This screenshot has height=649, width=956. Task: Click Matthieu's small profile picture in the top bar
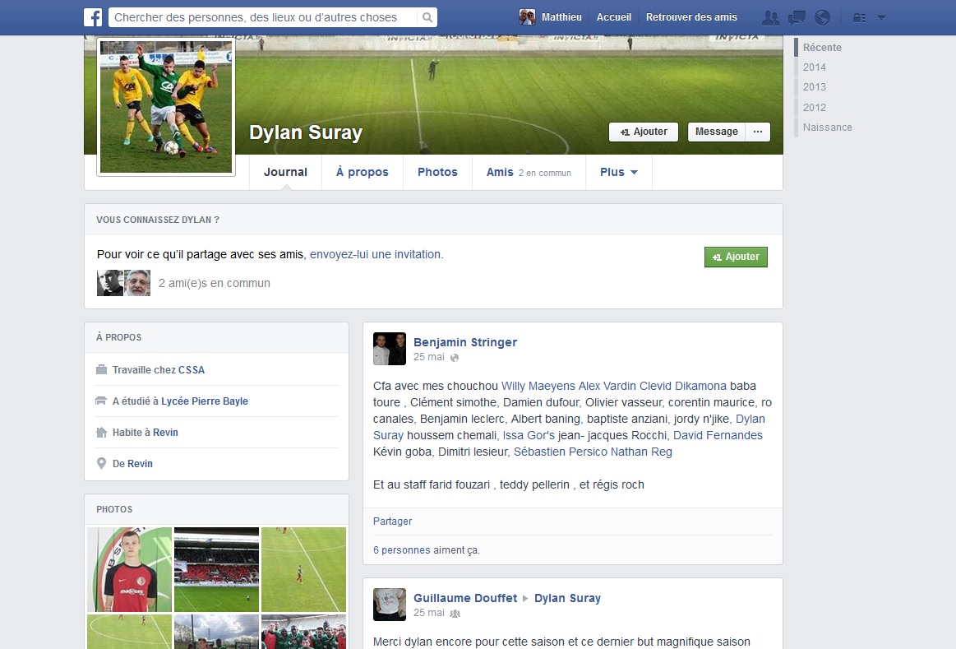[x=527, y=17]
